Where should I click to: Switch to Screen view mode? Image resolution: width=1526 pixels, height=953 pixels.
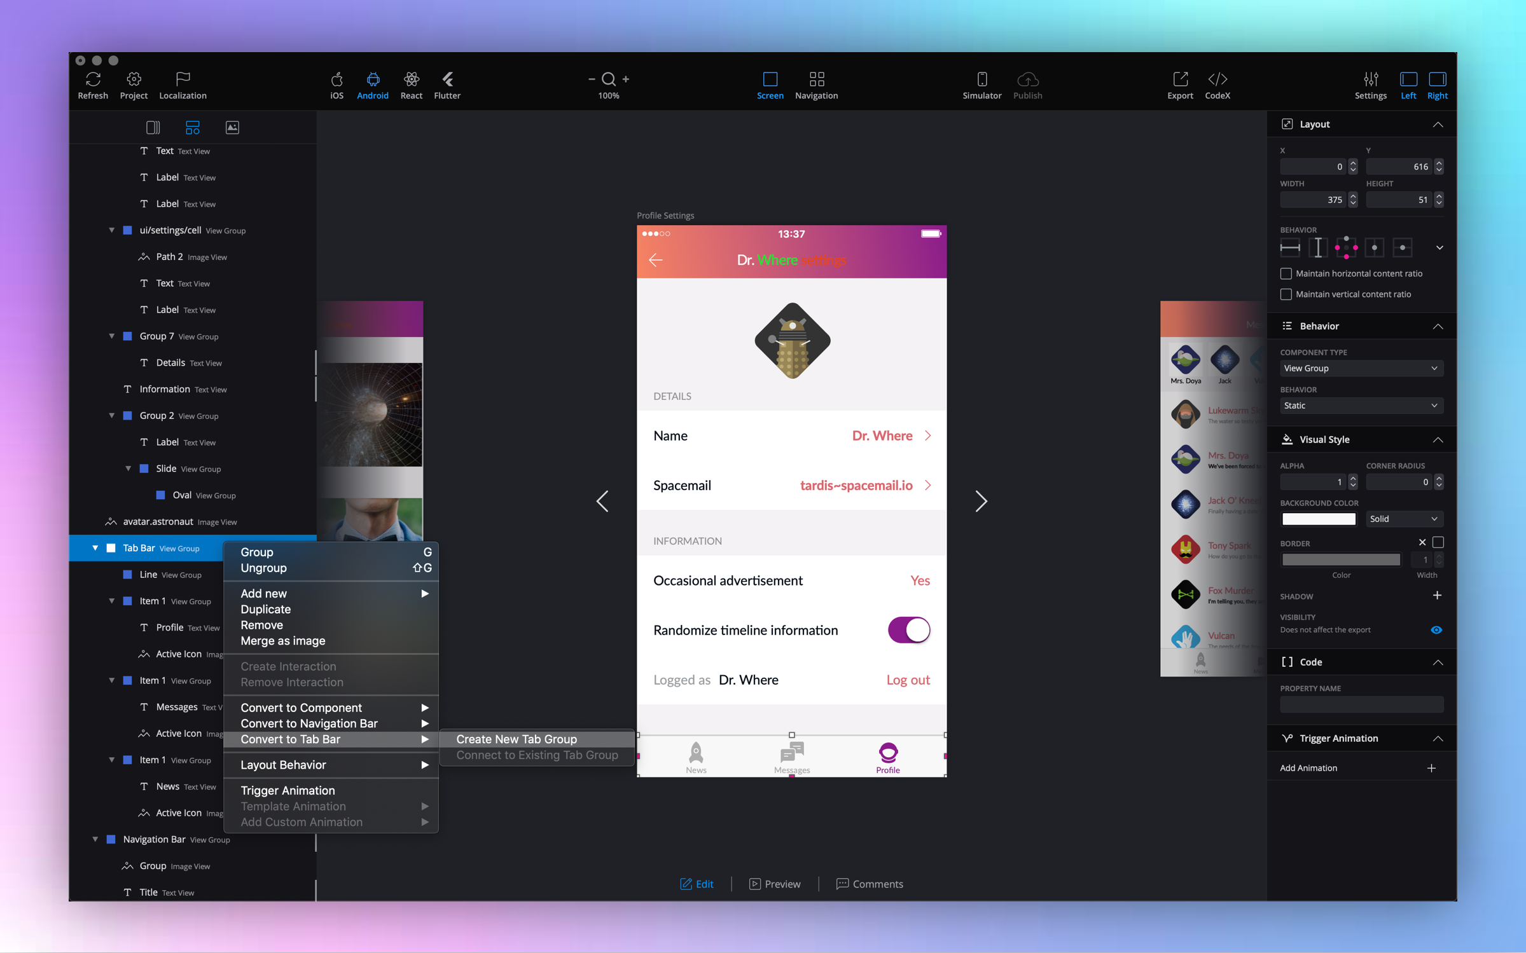point(770,79)
